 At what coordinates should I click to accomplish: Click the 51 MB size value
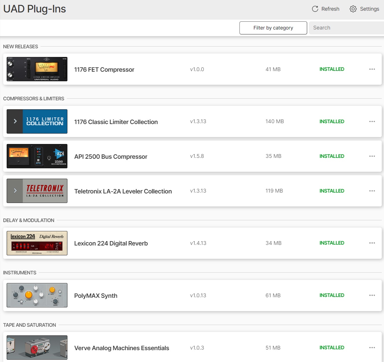pyautogui.click(x=273, y=348)
